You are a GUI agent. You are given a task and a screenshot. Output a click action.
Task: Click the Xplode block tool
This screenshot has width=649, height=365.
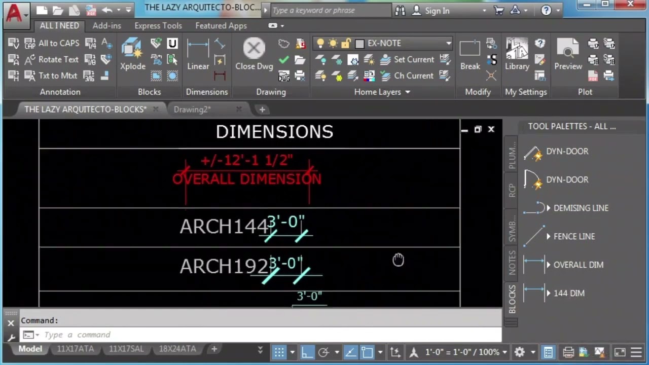133,55
